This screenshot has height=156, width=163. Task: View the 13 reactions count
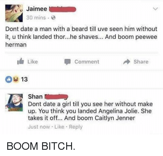coord(24,79)
